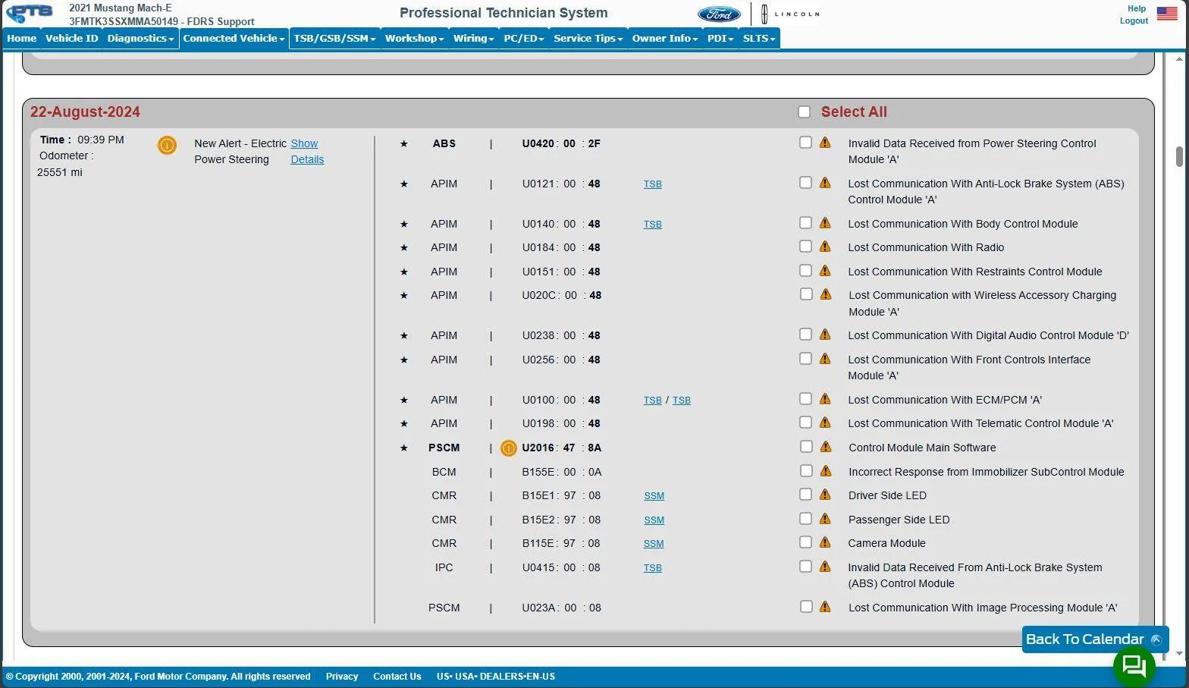Open the Privacy footer link

pyautogui.click(x=342, y=677)
